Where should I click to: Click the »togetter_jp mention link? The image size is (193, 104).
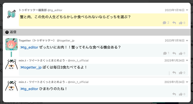point(31,67)
